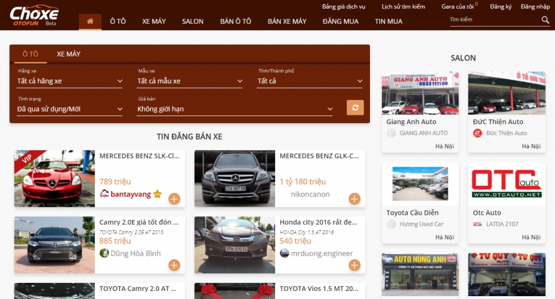This screenshot has width=555, height=299.
Task: Open Mercedes GLK car photo
Action: pos(235,178)
